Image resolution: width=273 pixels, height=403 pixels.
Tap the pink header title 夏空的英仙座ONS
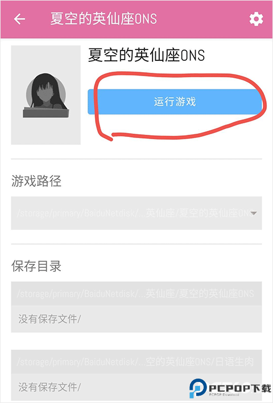point(104,19)
